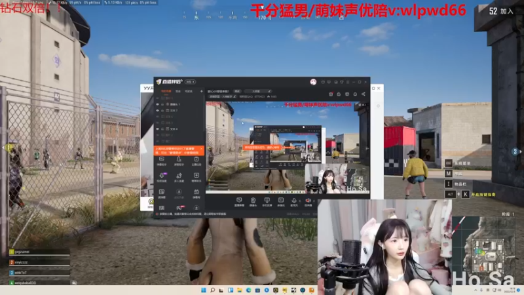524x295 pixels.
Task: Open Windows taskbar search
Action: [x=212, y=290]
